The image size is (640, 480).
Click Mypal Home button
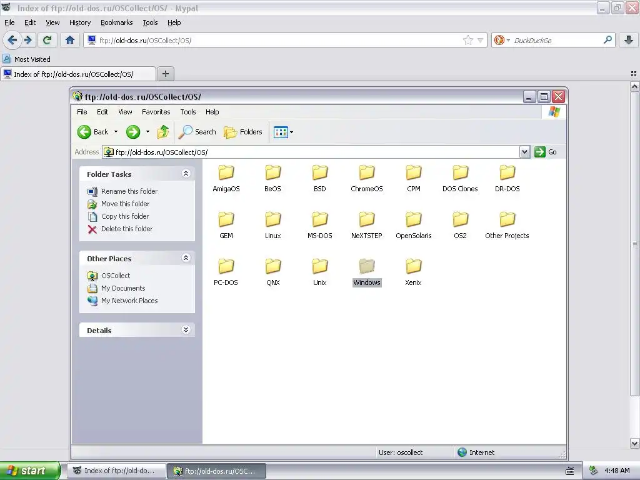(70, 40)
